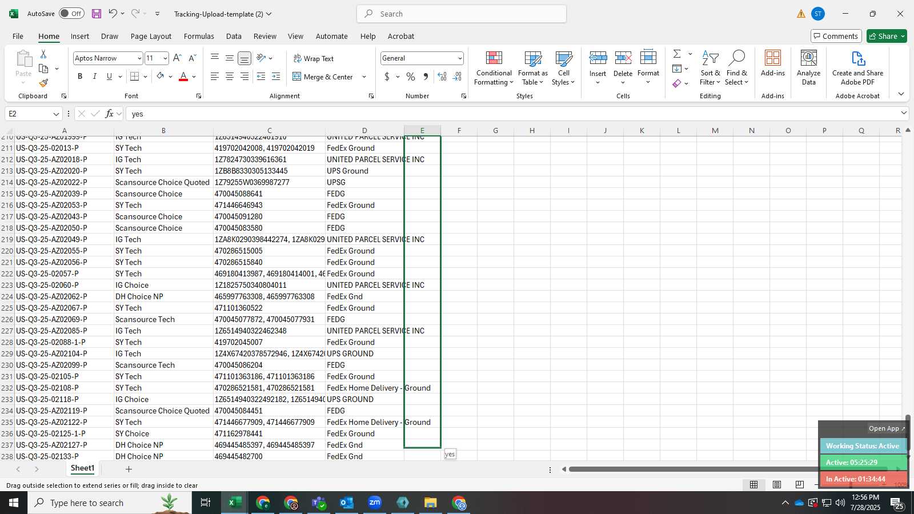Toggle Align Left for cell text
Viewport: 914px width, 514px height.
coord(215,77)
